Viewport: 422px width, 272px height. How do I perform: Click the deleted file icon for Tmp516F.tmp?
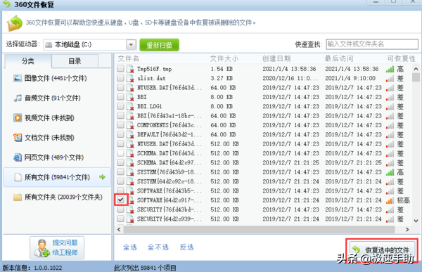point(130,69)
